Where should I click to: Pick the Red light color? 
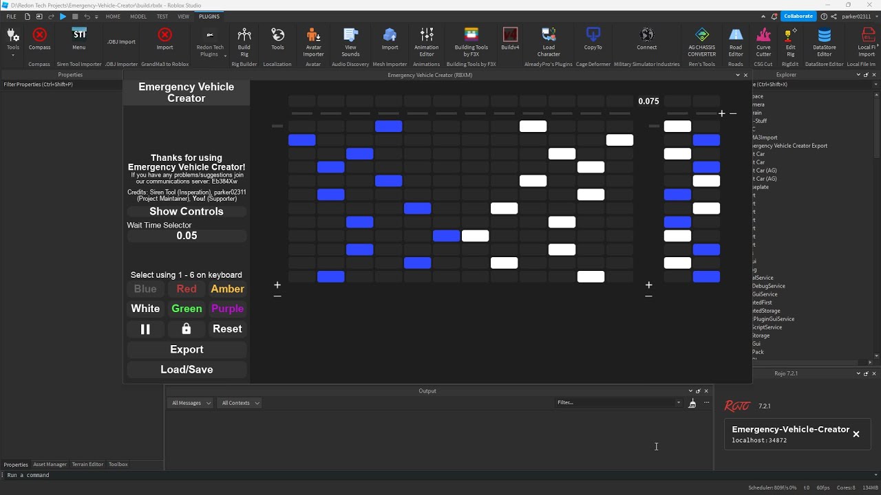187,289
